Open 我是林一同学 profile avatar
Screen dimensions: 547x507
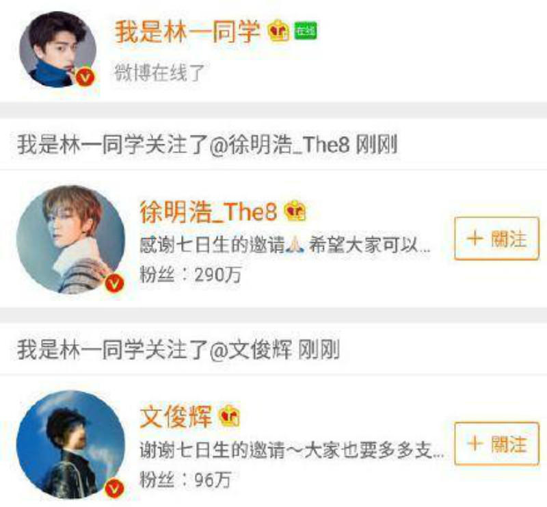[58, 49]
